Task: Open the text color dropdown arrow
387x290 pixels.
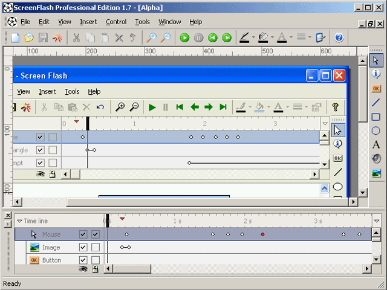Action: (291, 37)
